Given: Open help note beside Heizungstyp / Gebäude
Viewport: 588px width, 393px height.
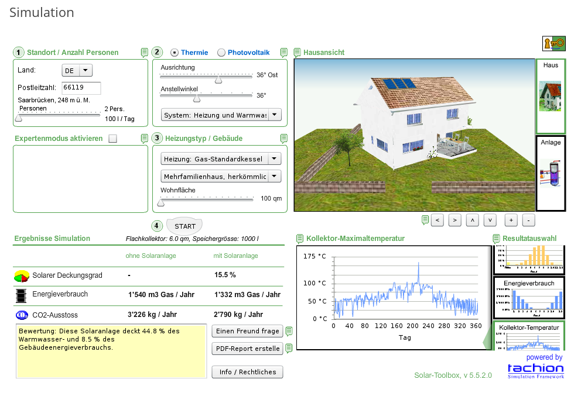Looking at the screenshot, I should pos(284,139).
